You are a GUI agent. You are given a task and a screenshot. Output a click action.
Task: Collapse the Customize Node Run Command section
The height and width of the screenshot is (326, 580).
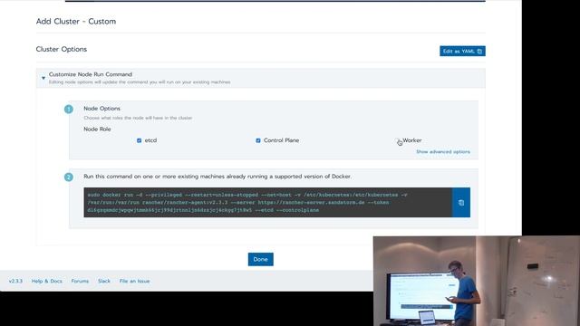(x=43, y=78)
